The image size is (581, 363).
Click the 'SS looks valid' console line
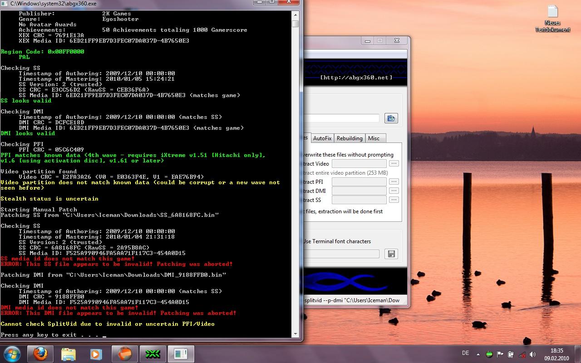26,101
